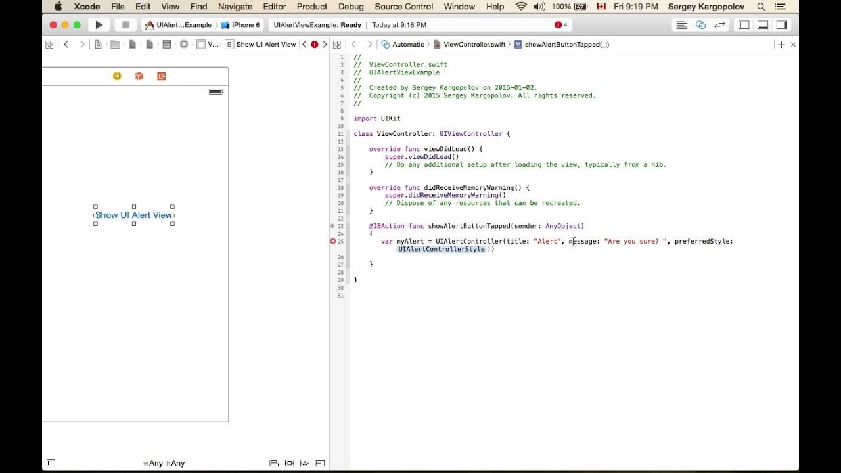Select the First Responder dock icon
Viewport: 841px width, 473px height.
click(x=139, y=76)
